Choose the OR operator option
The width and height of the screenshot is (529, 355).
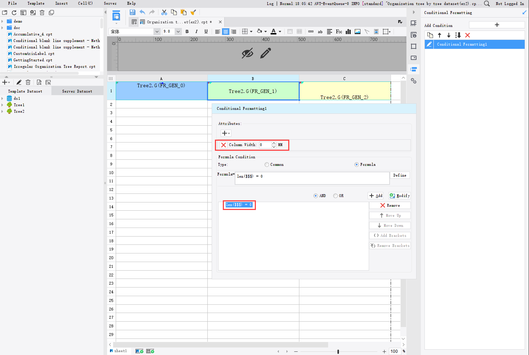tap(335, 195)
